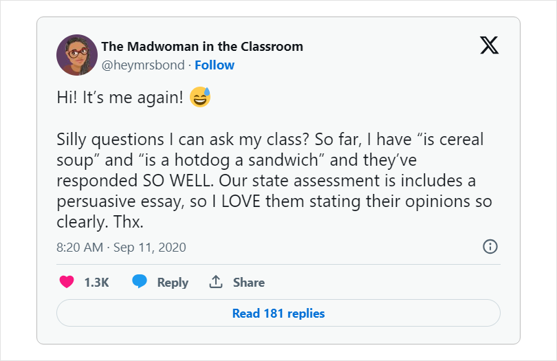The image size is (557, 361).
Task: Click the sweat smile emoji
Action: pyautogui.click(x=200, y=98)
